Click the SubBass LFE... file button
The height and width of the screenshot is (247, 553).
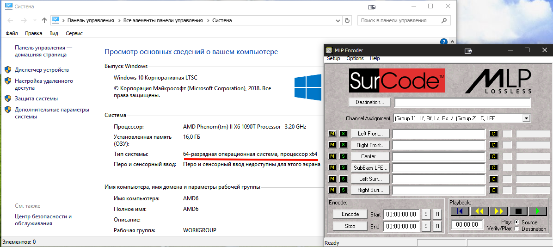click(370, 167)
